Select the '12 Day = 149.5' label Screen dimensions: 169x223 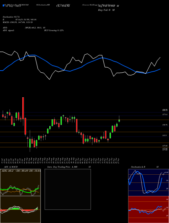[x=13, y=6]
